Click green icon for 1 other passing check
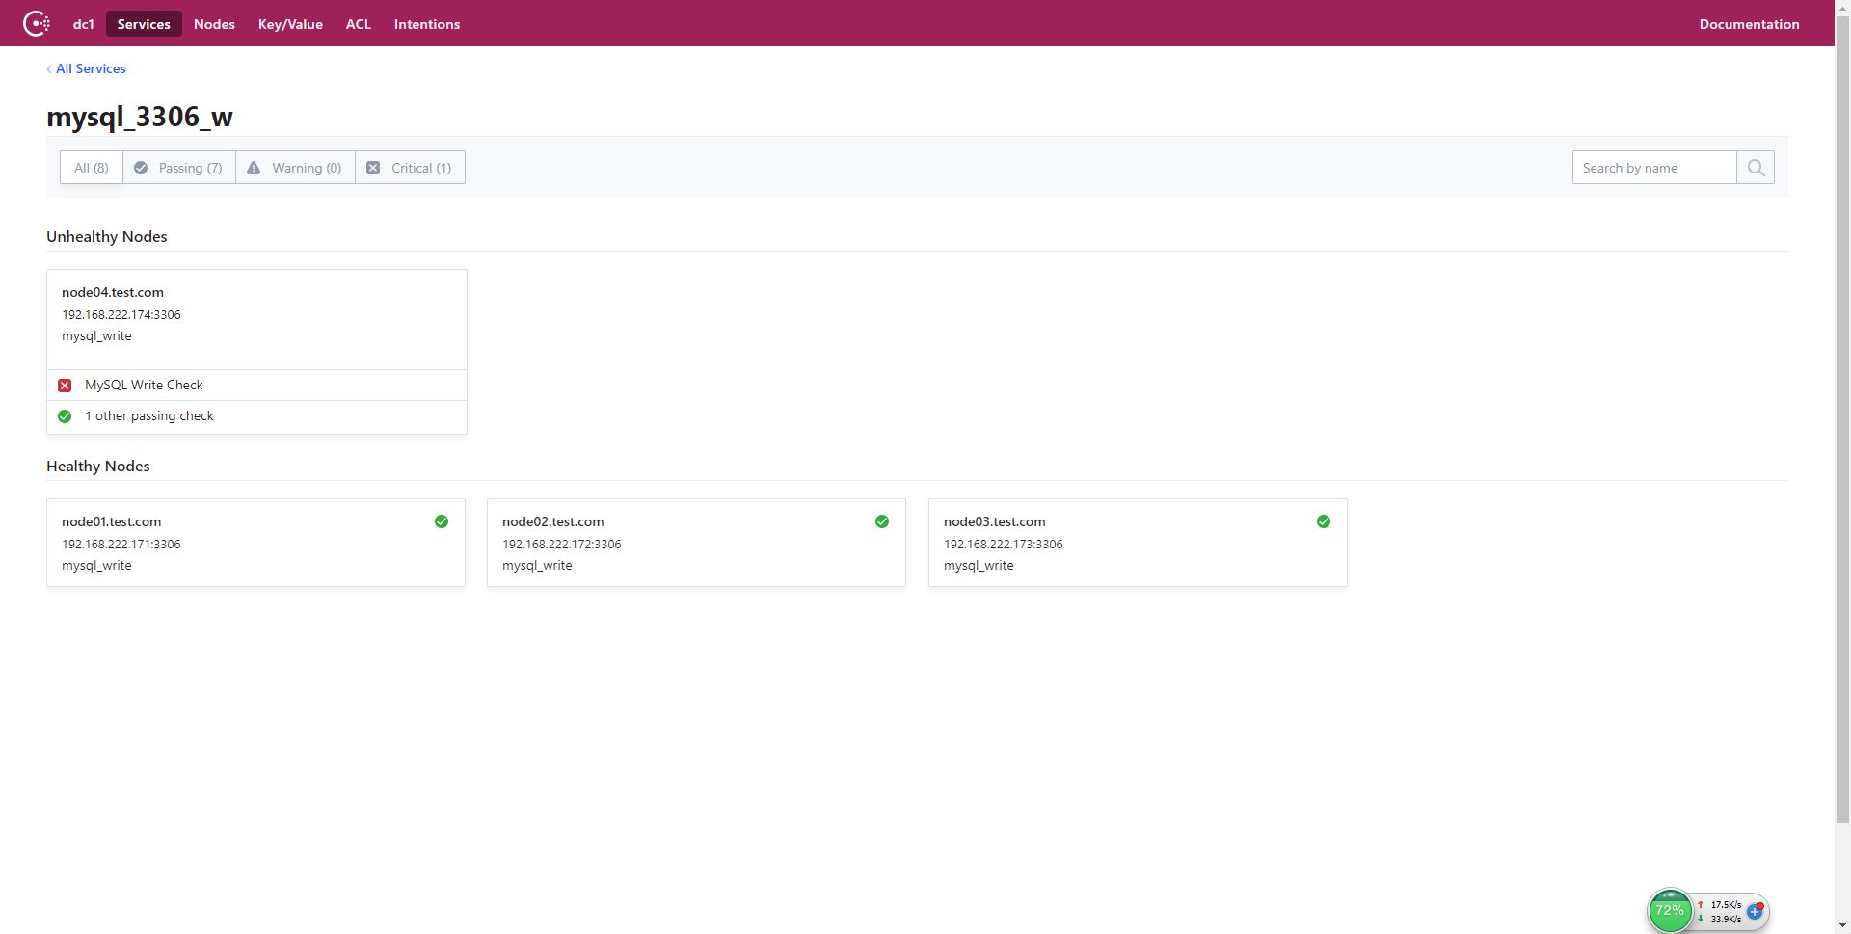Image resolution: width=1851 pixels, height=934 pixels. 65,416
